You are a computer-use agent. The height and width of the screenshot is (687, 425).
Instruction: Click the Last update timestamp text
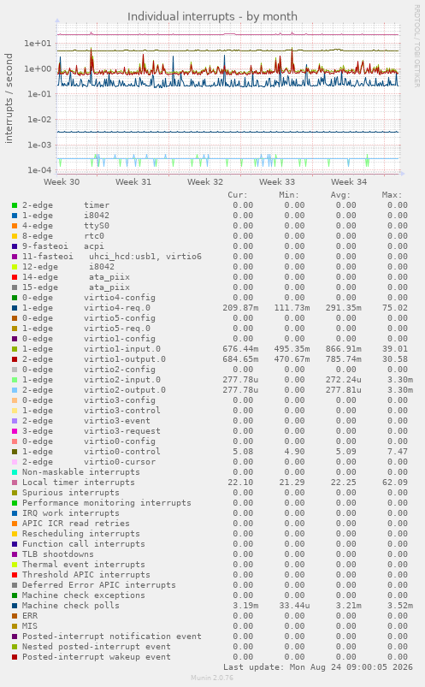(318, 667)
